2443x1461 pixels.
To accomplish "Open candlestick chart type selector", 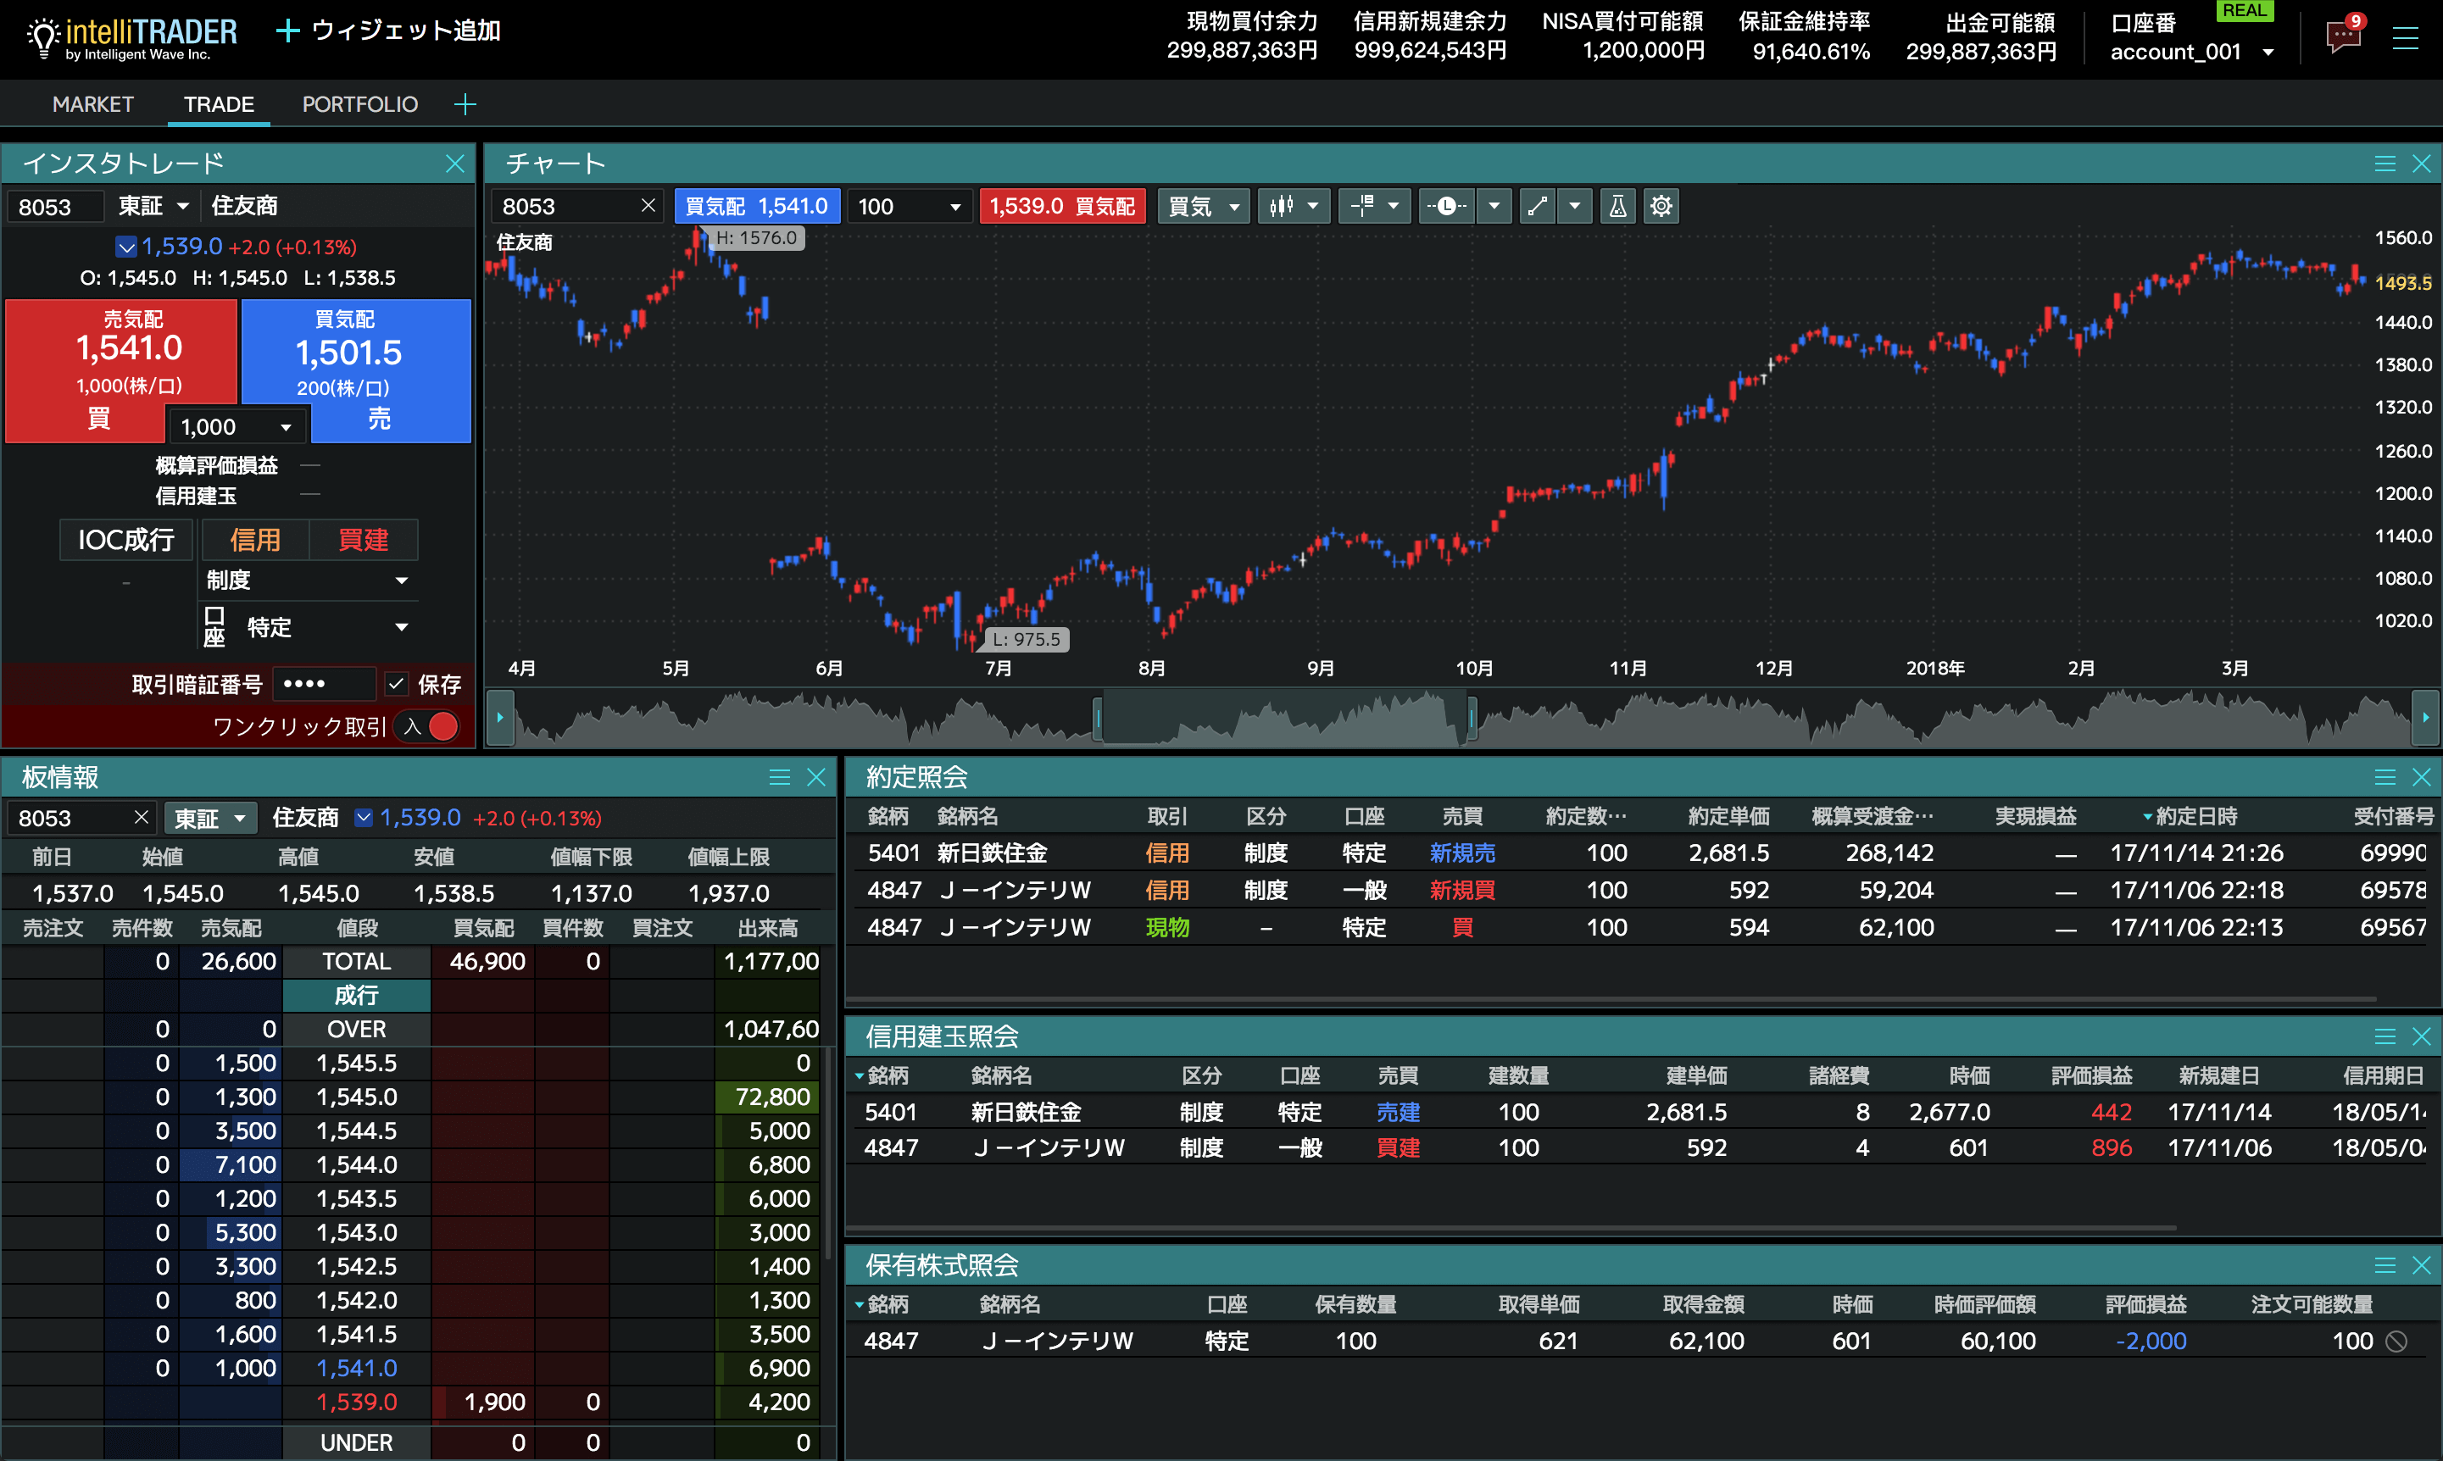I will [x=1294, y=206].
